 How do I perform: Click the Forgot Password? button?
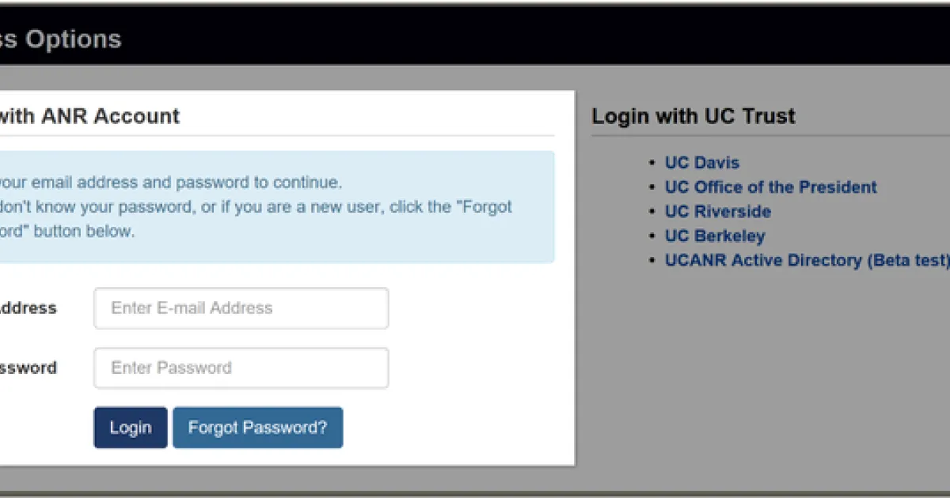pyautogui.click(x=257, y=428)
